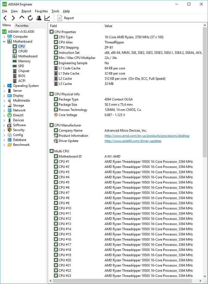Open Motherboard sub-item under Motherboard
Image resolution: width=208 pixels, height=284 pixels.
pos(28,56)
